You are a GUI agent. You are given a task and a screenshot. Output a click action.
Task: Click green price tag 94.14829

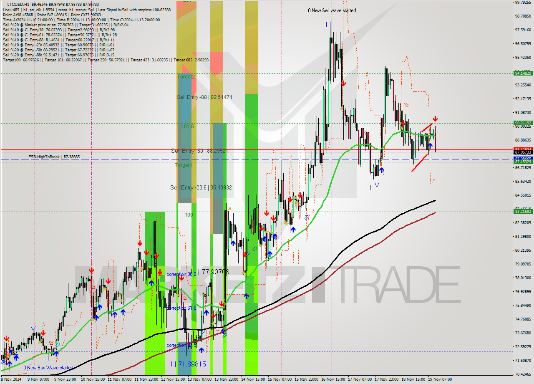[x=523, y=73]
